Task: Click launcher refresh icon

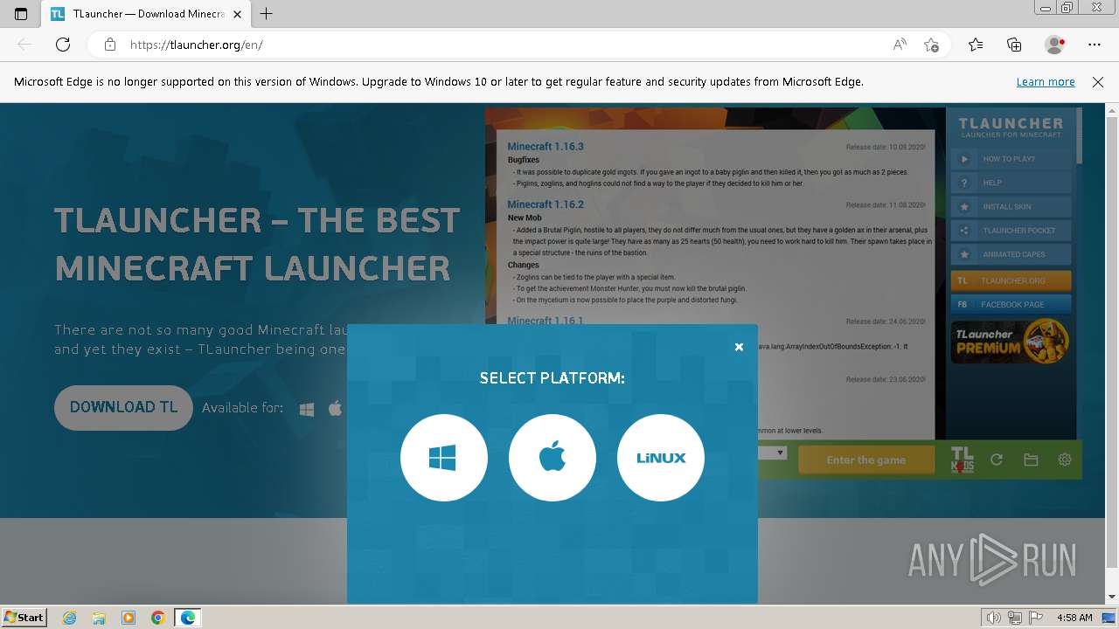Action: [996, 460]
